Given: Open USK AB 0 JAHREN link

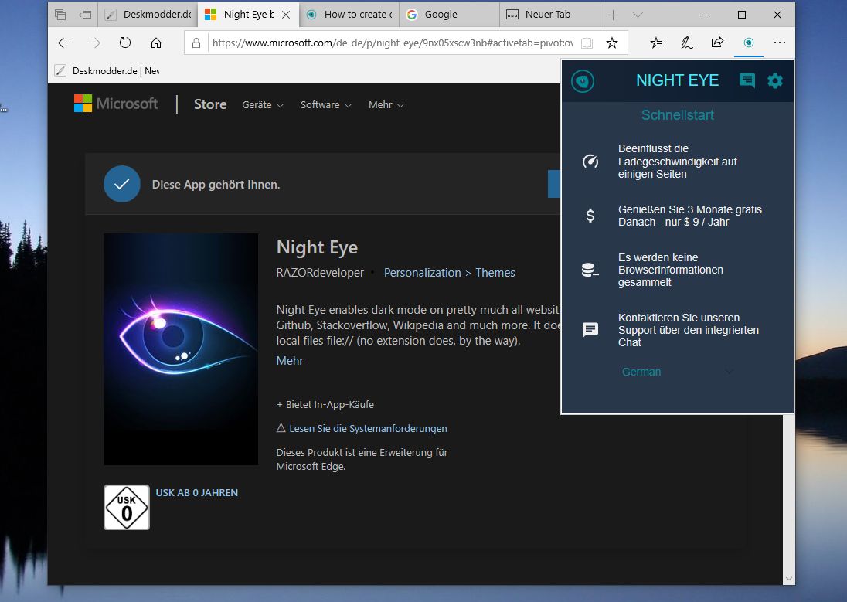Looking at the screenshot, I should point(196,493).
